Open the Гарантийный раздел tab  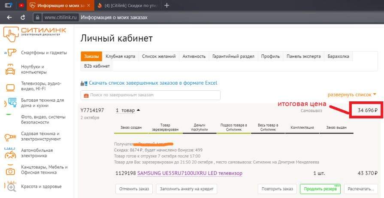tap(233, 56)
